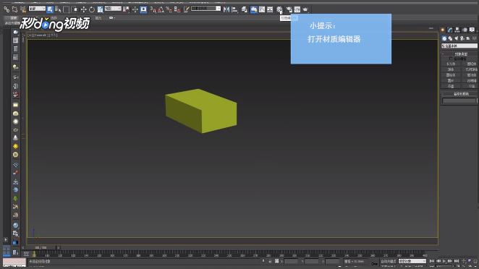Click the object name input field

tap(459, 101)
